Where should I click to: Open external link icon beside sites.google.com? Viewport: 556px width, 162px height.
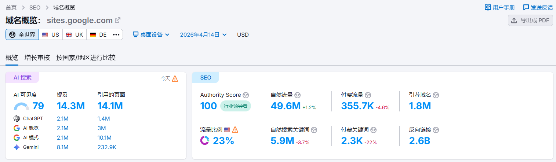(118, 20)
